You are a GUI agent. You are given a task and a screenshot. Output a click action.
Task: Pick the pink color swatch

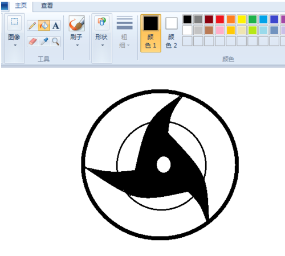[220, 30]
